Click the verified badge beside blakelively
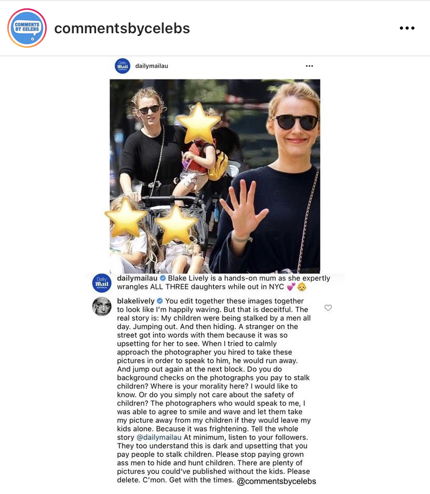This screenshot has width=430, height=494. pos(160,301)
